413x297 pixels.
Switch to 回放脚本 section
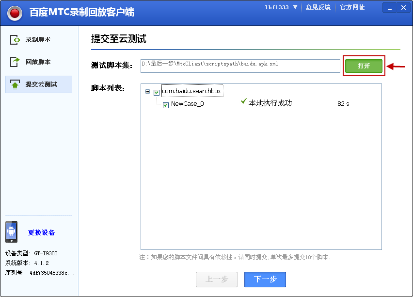click(39, 62)
